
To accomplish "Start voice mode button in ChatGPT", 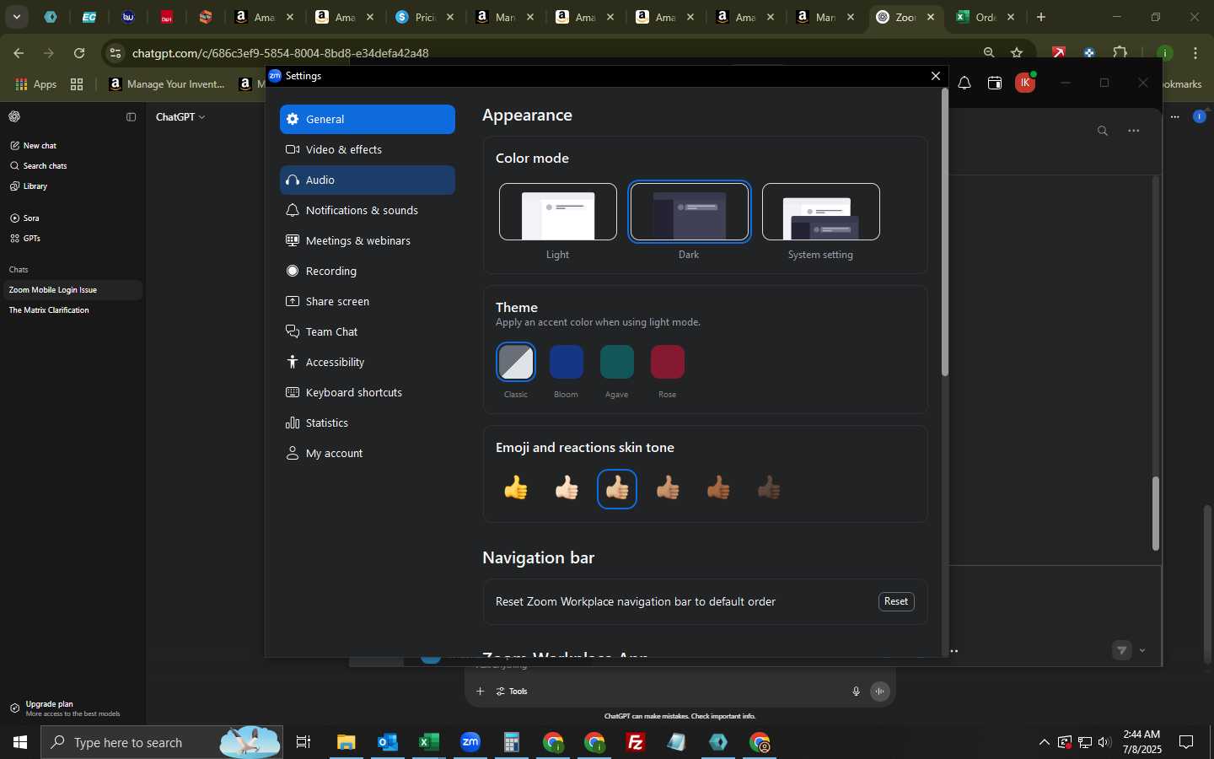I will point(879,692).
